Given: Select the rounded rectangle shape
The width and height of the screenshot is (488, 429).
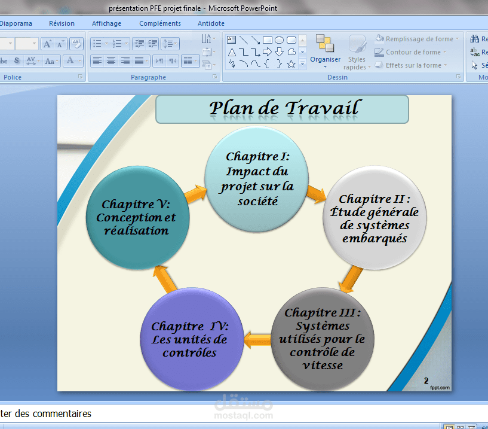Looking at the screenshot, I should coord(291,40).
